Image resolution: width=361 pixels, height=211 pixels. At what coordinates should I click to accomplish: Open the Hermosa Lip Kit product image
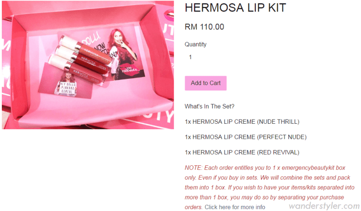88,65
